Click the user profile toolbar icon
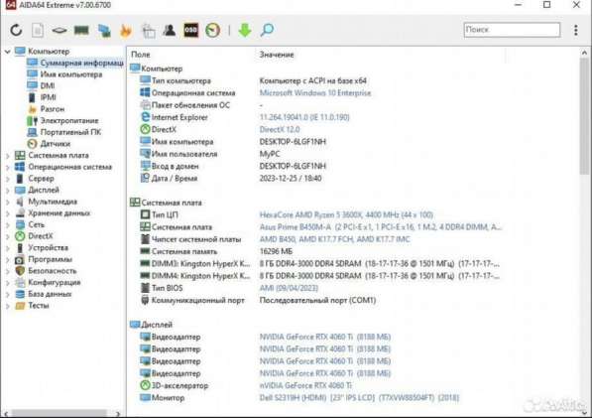 pos(169,30)
